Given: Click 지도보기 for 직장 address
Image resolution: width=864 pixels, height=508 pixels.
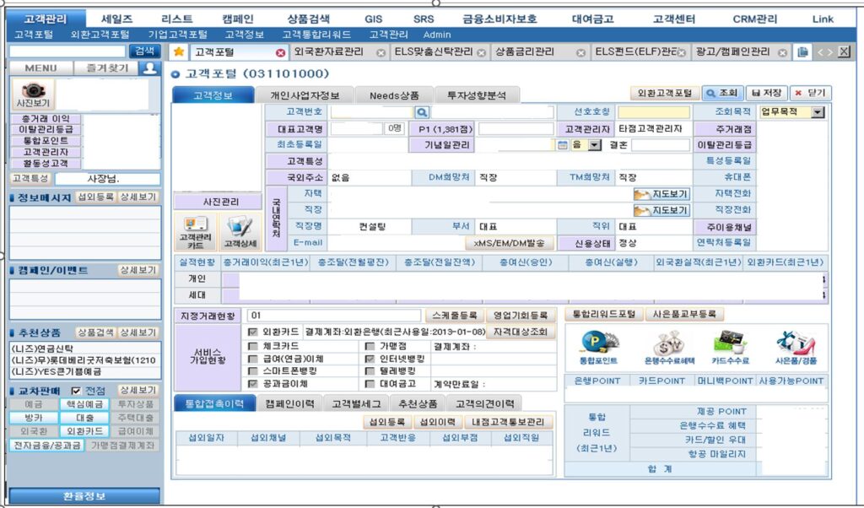Looking at the screenshot, I should coord(661,210).
